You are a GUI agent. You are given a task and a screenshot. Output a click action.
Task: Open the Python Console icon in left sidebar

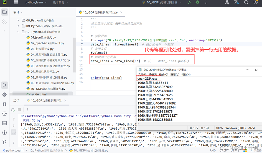[x=4, y=95]
